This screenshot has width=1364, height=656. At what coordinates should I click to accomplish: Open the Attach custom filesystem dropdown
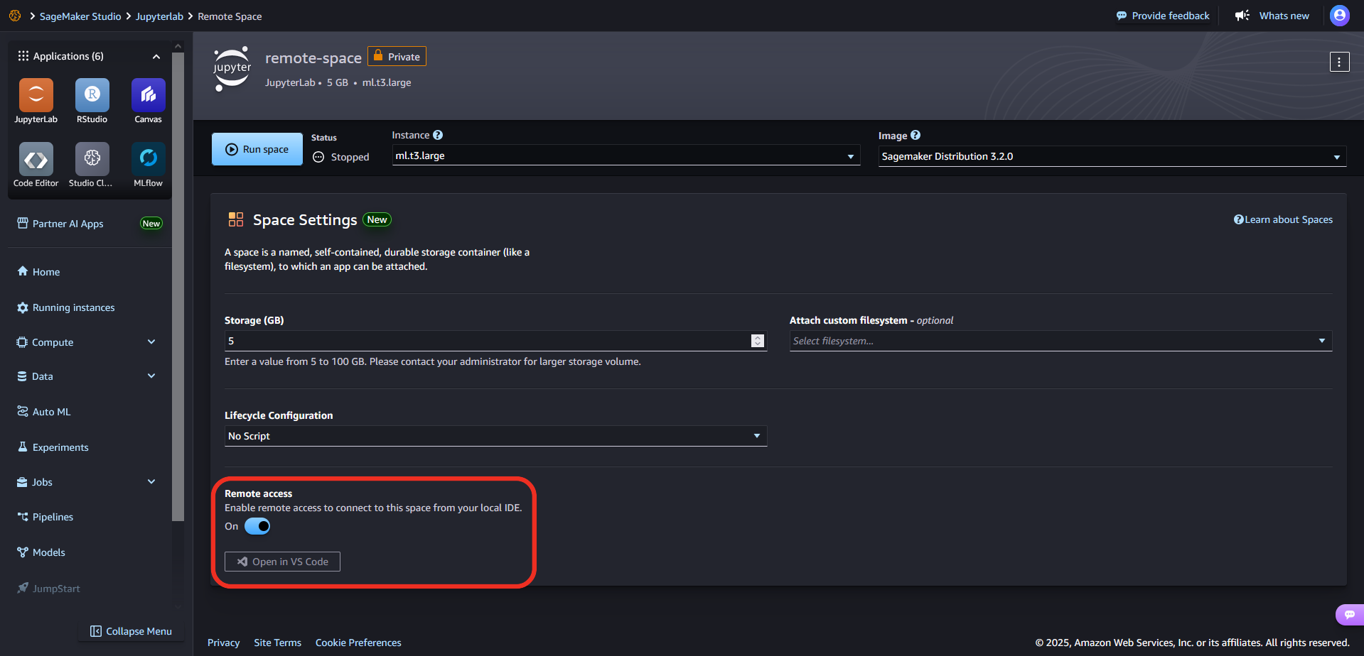(x=1060, y=341)
